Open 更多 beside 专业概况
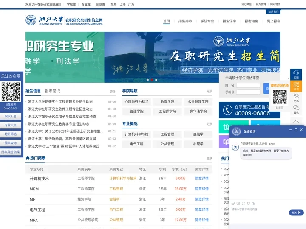Viewport: 306px width, 229px height. click(210, 124)
